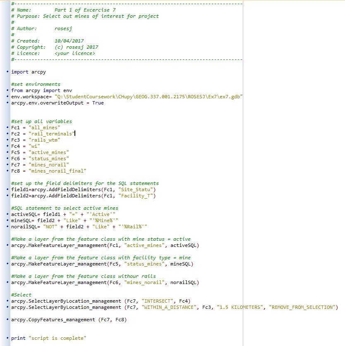345x346 pixels.
Task: Click MakeFeatureLayer line using activeSQL
Action: (105, 245)
